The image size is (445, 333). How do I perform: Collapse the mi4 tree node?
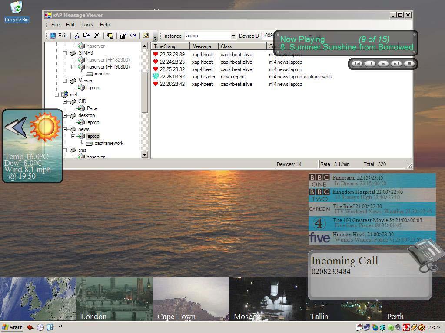pyautogui.click(x=57, y=95)
